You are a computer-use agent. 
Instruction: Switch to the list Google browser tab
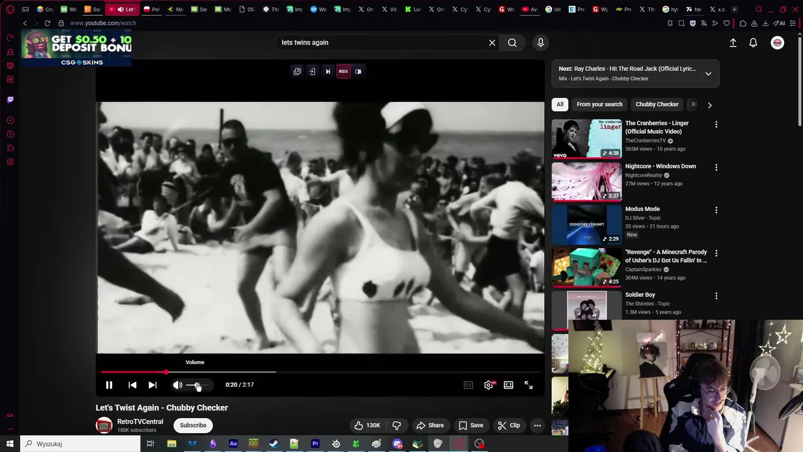554,9
